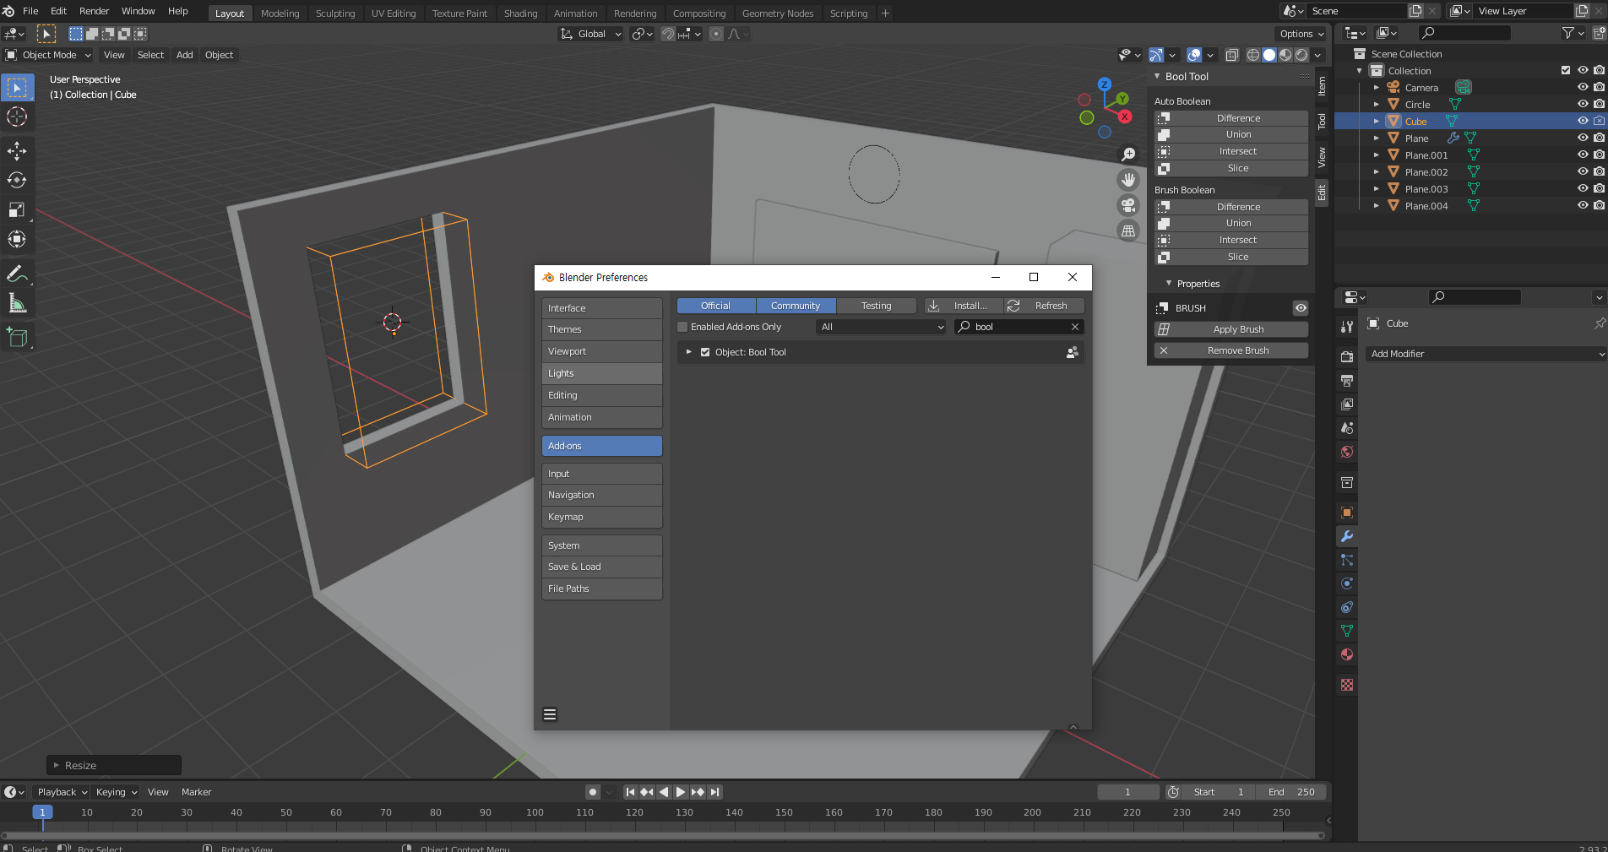This screenshot has width=1608, height=852.
Task: Toggle BRUSH visibility eye icon
Action: pos(1301,308)
